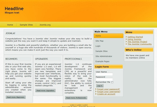157x107 pixels.
Task: Open Home in the yellow navigation bar
Action: click(x=10, y=25)
